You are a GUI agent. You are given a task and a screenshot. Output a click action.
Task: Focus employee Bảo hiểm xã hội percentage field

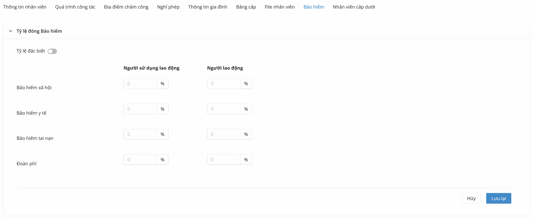coord(224,84)
